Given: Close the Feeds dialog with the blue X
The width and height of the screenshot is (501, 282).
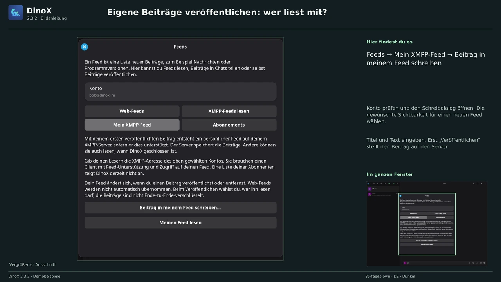Looking at the screenshot, I should click(84, 47).
